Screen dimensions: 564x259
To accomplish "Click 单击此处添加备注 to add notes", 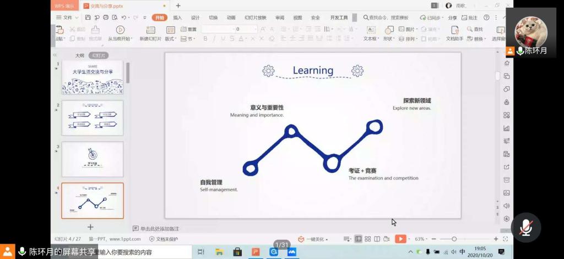I will coord(160,228).
